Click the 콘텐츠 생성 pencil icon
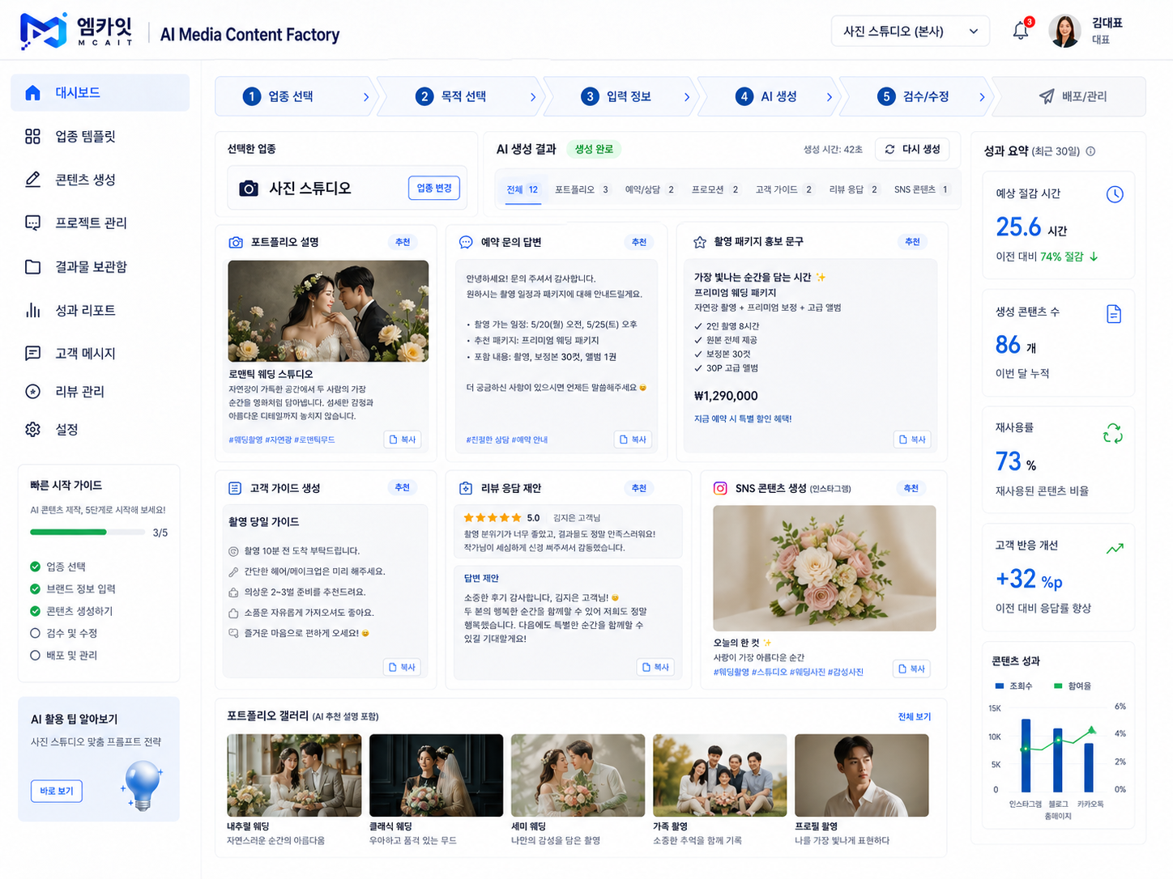The height and width of the screenshot is (879, 1173). click(x=32, y=179)
